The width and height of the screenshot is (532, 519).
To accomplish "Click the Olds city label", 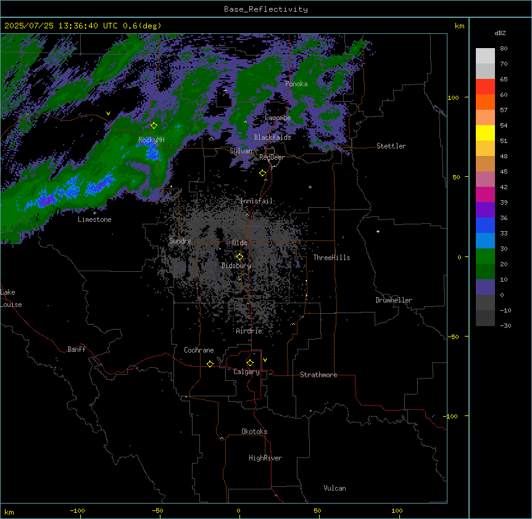I will (x=239, y=243).
